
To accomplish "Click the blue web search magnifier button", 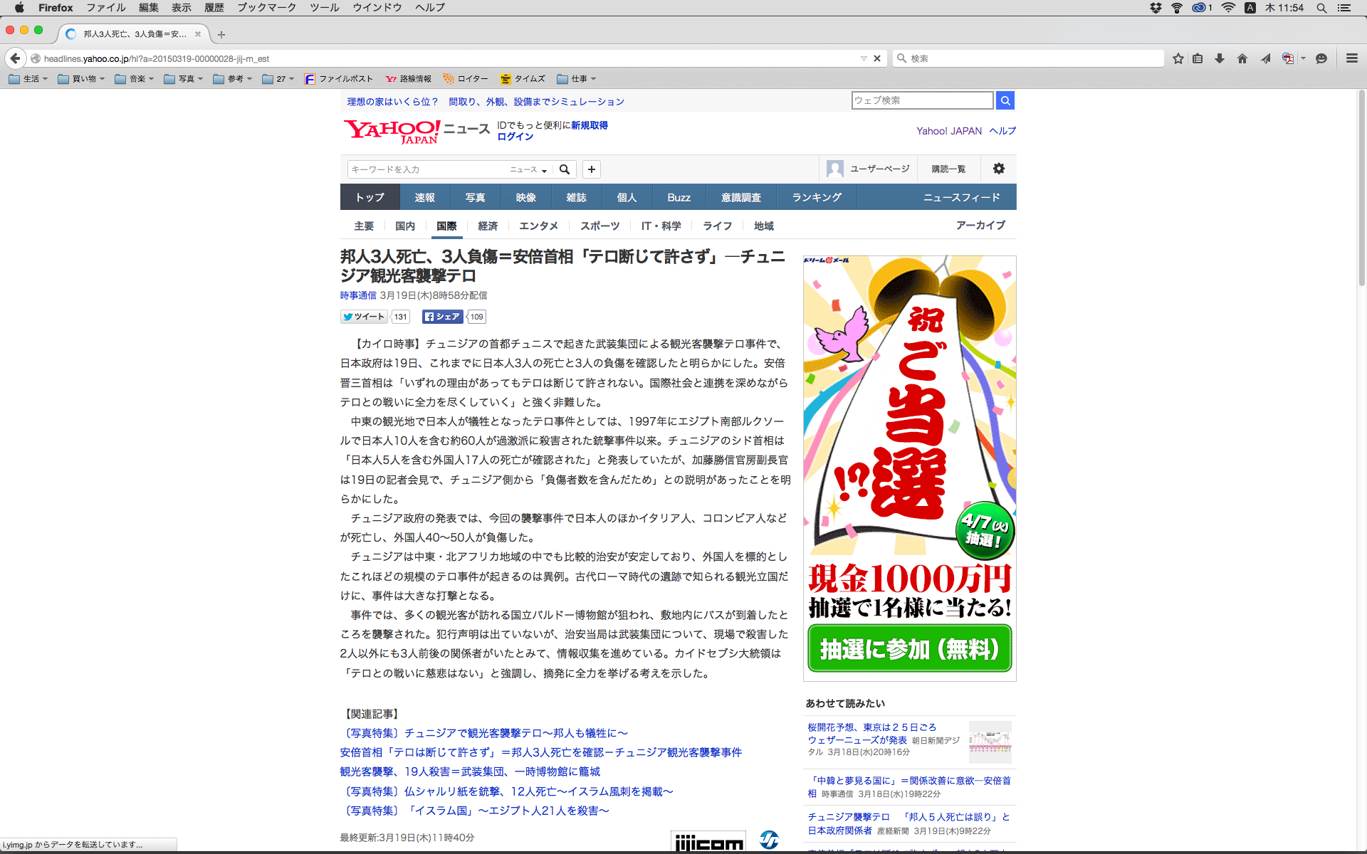I will click(1005, 100).
